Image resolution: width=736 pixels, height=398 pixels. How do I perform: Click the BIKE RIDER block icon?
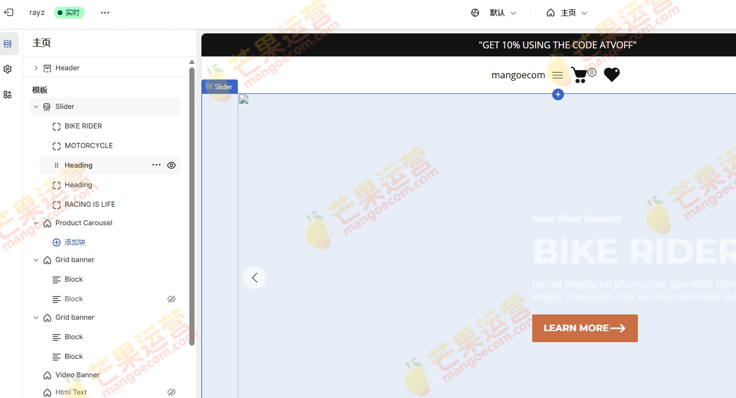point(57,126)
